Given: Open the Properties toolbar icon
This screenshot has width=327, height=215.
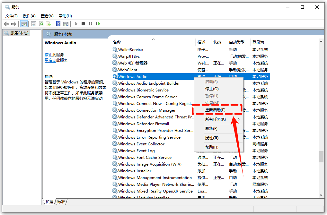Looking at the screenshot, I should pos(33,24).
